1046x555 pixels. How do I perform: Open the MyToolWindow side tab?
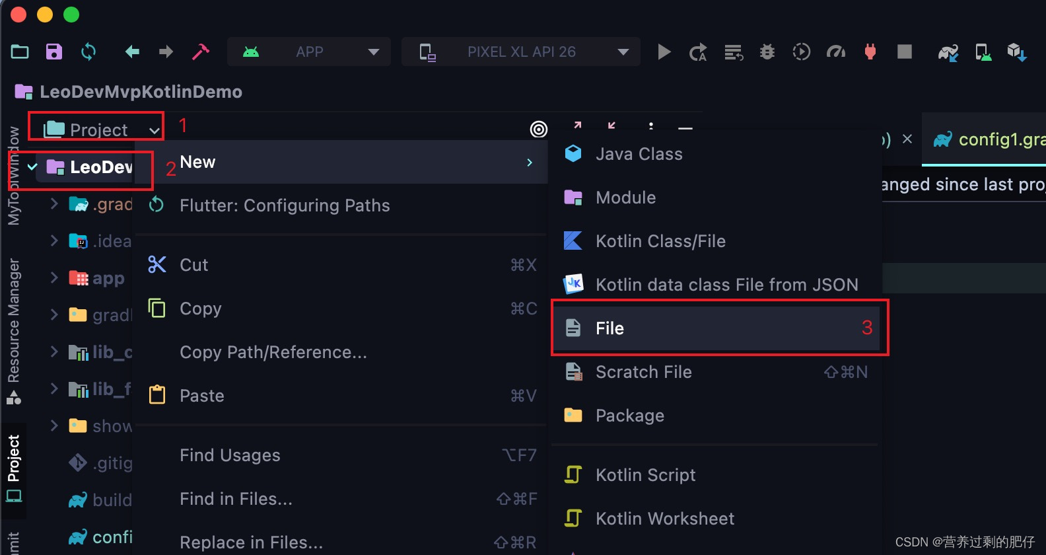pyautogui.click(x=14, y=176)
